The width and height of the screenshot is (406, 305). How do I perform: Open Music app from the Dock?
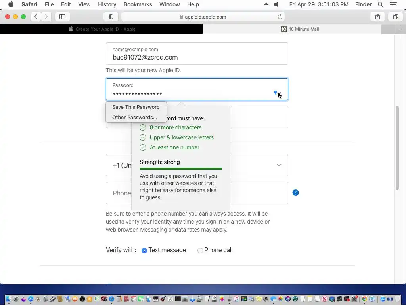(x=236, y=299)
